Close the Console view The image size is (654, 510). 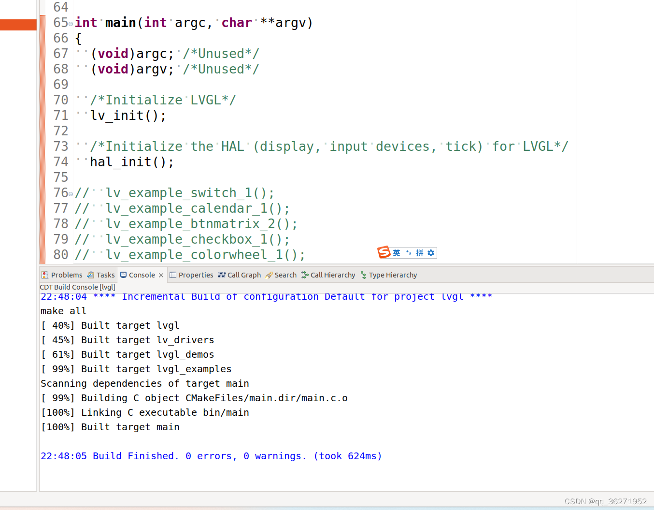(x=161, y=275)
